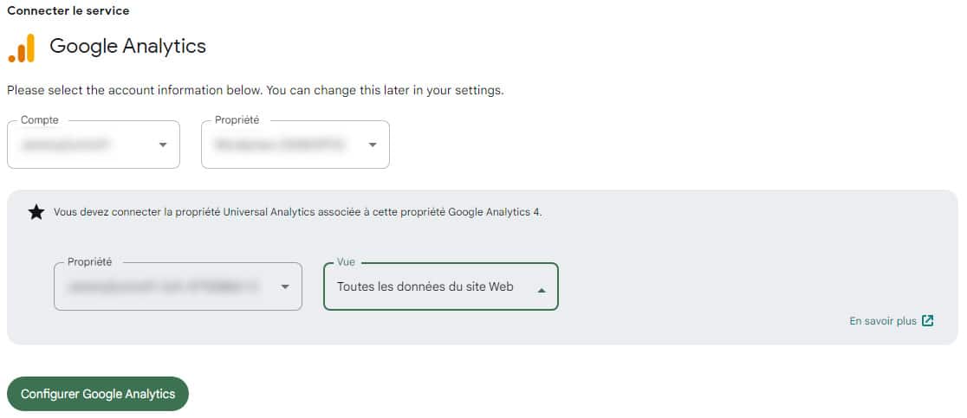Click the "Please select the account information" text

[255, 90]
